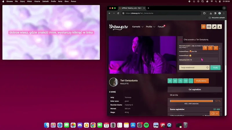Open QuickTime Player from the Dock

click(x=169, y=125)
